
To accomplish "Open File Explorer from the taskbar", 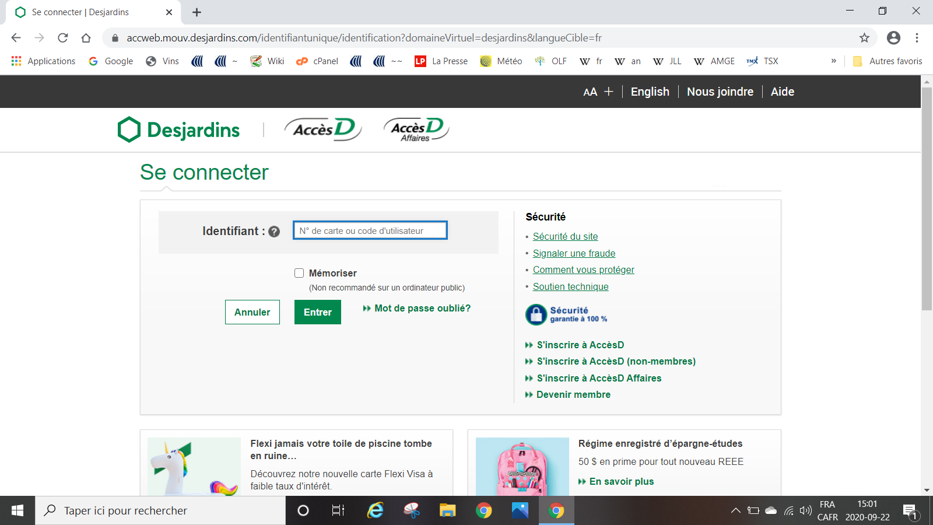I will 447,510.
